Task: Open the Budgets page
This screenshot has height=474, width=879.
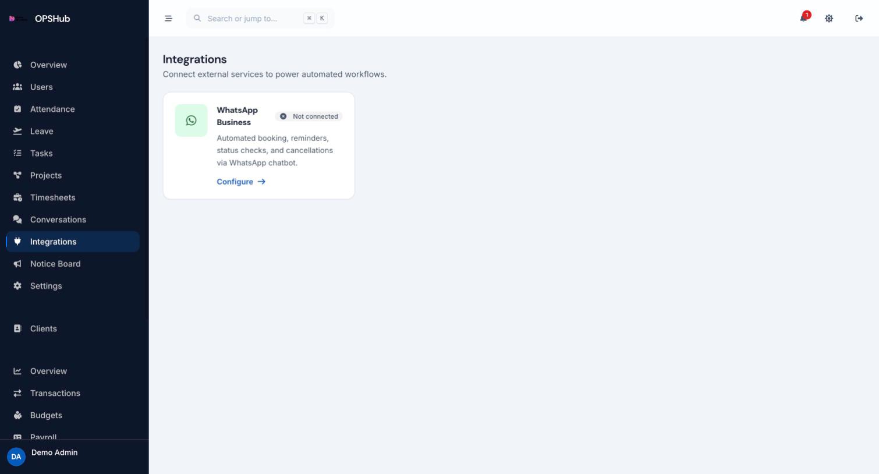Action: click(73, 415)
